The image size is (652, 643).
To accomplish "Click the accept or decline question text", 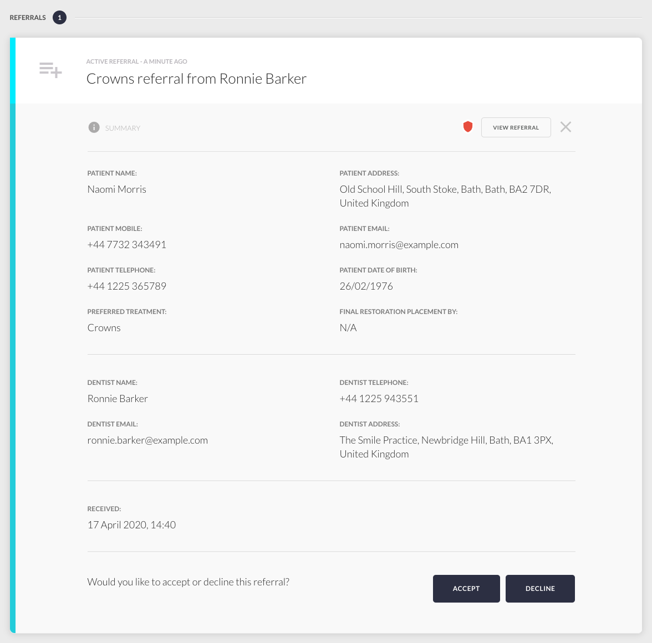I will [189, 582].
